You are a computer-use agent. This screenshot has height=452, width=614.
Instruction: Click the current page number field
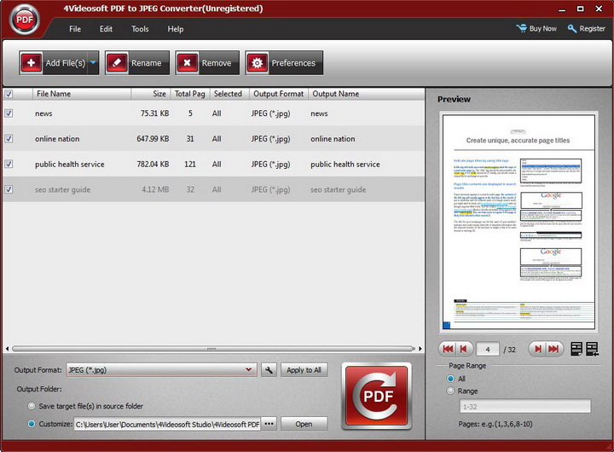point(488,350)
